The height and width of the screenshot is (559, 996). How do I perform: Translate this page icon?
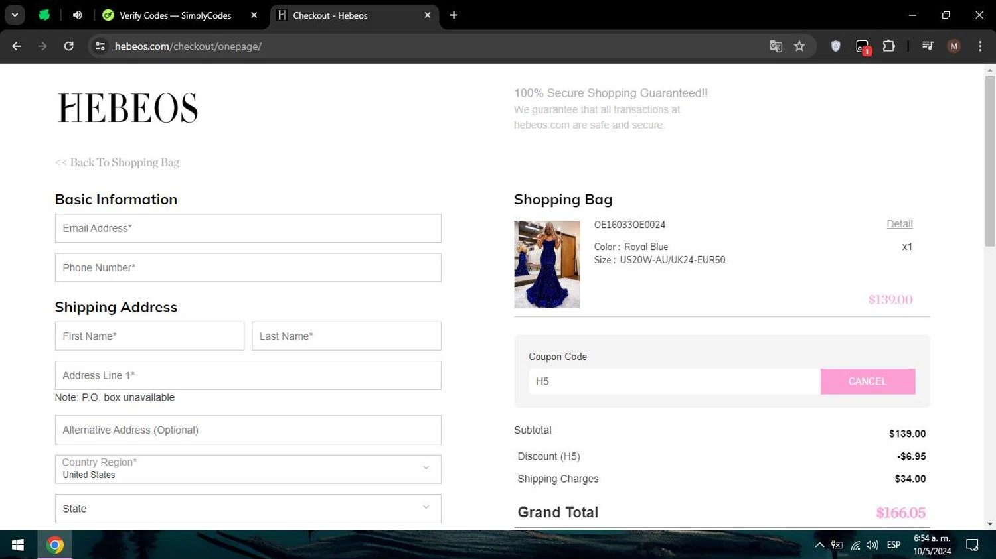pos(776,46)
